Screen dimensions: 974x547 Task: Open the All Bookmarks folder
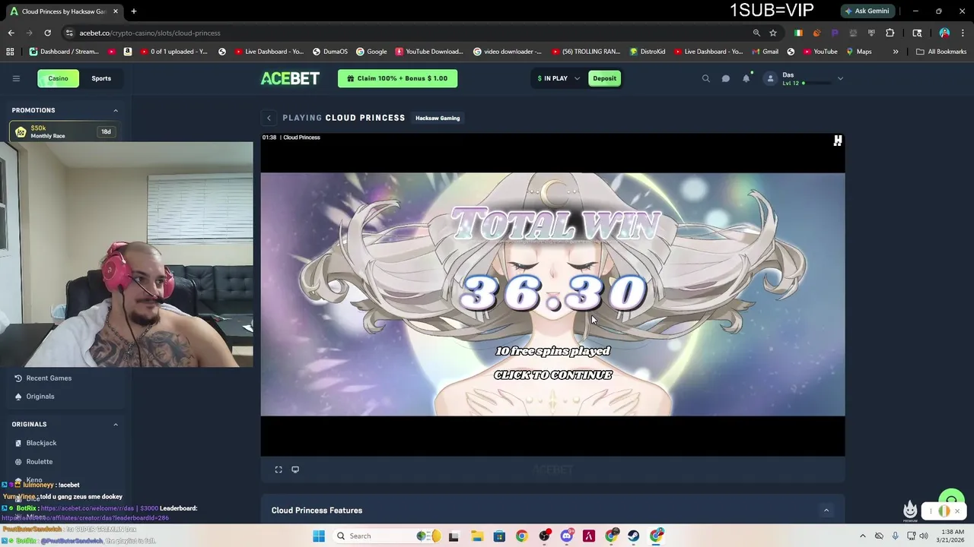click(x=941, y=52)
